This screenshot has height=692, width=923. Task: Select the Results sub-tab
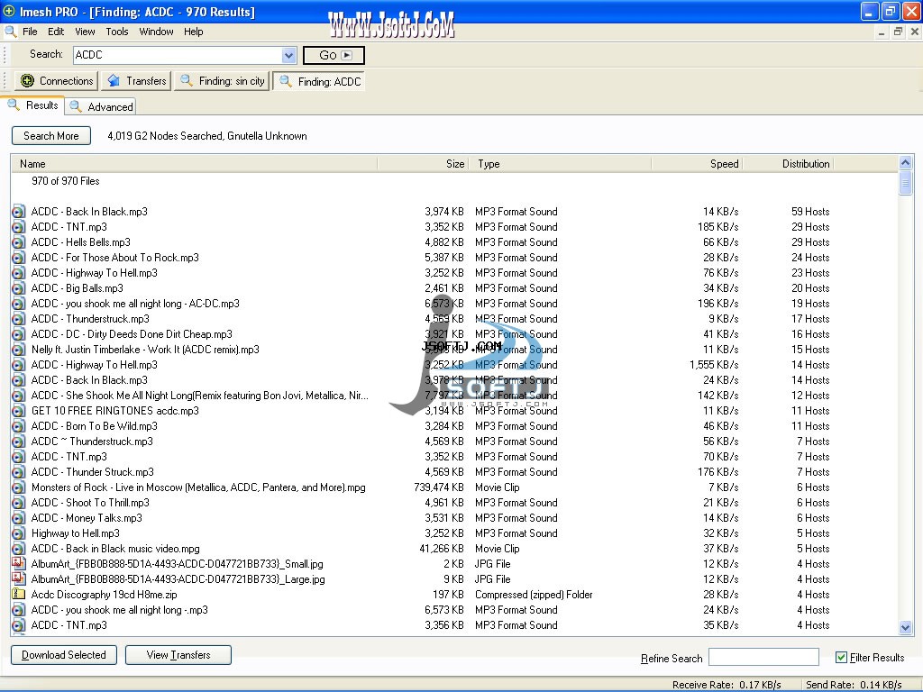tap(33, 105)
